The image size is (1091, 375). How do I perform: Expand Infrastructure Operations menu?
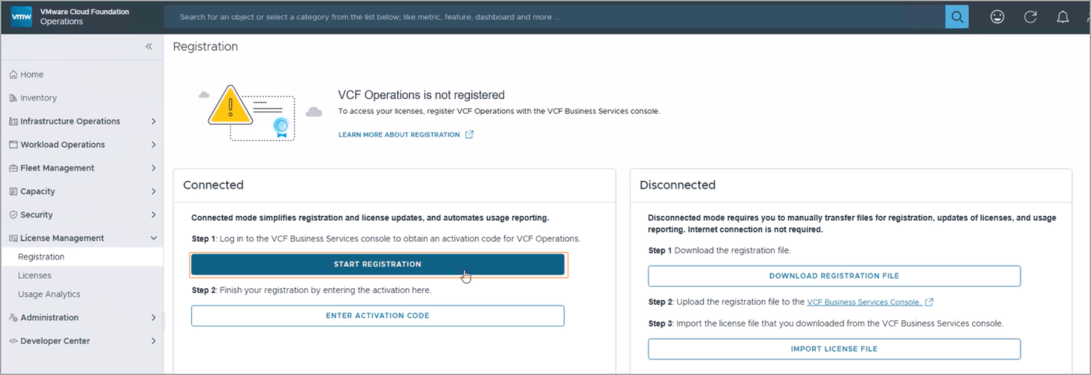point(154,121)
